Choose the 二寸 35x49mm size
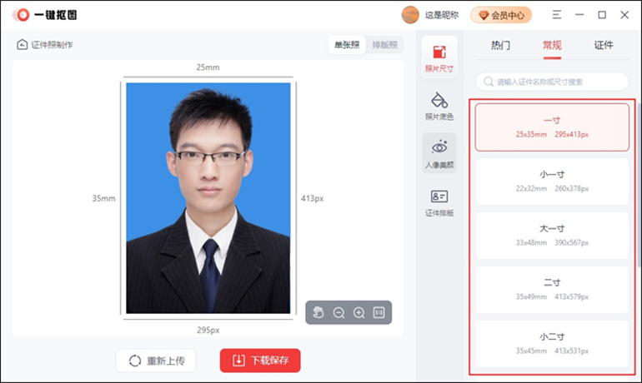This screenshot has width=642, height=383. click(552, 290)
